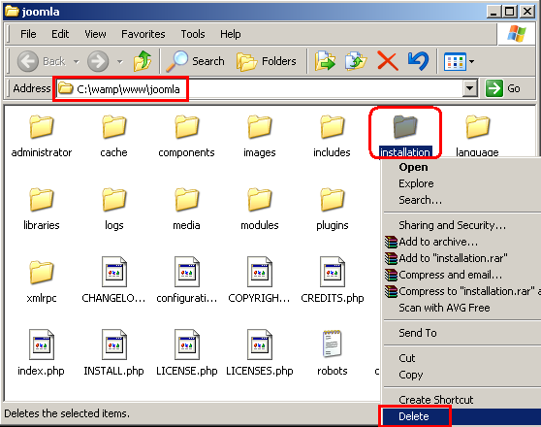Choose Compress and email... entry
The width and height of the screenshot is (541, 427).
(462, 275)
